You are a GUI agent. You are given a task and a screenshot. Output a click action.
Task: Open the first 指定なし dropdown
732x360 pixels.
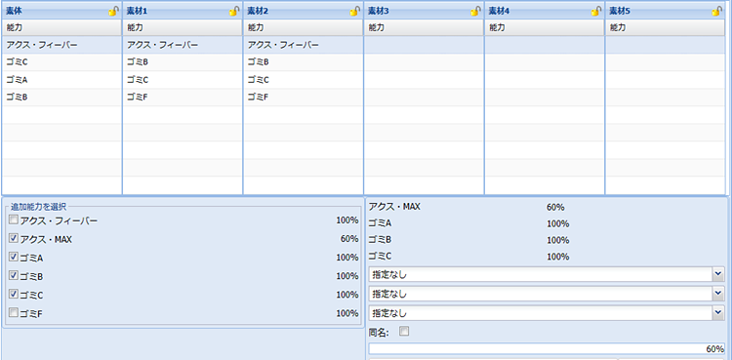[x=718, y=274]
